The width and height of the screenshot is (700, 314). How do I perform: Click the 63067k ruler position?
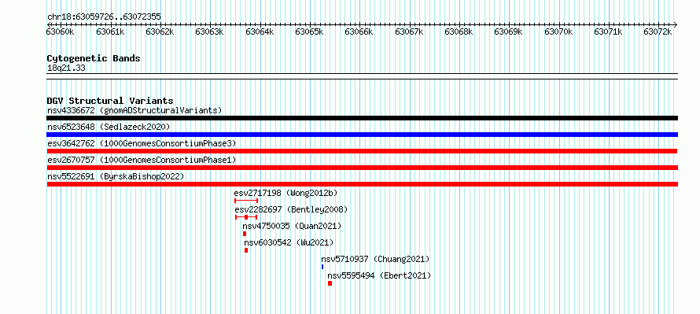coord(409,31)
